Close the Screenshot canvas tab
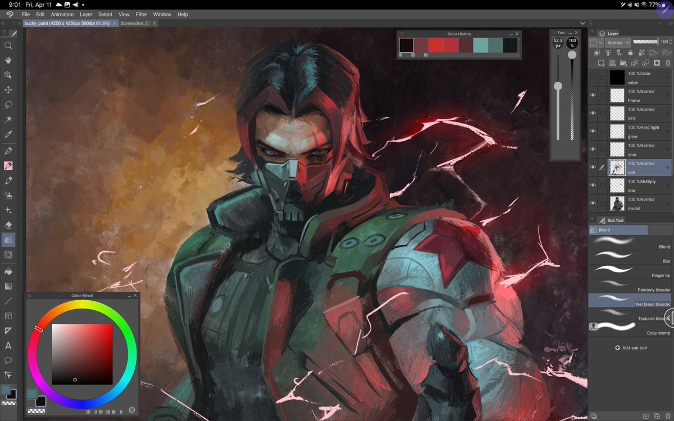 (155, 24)
